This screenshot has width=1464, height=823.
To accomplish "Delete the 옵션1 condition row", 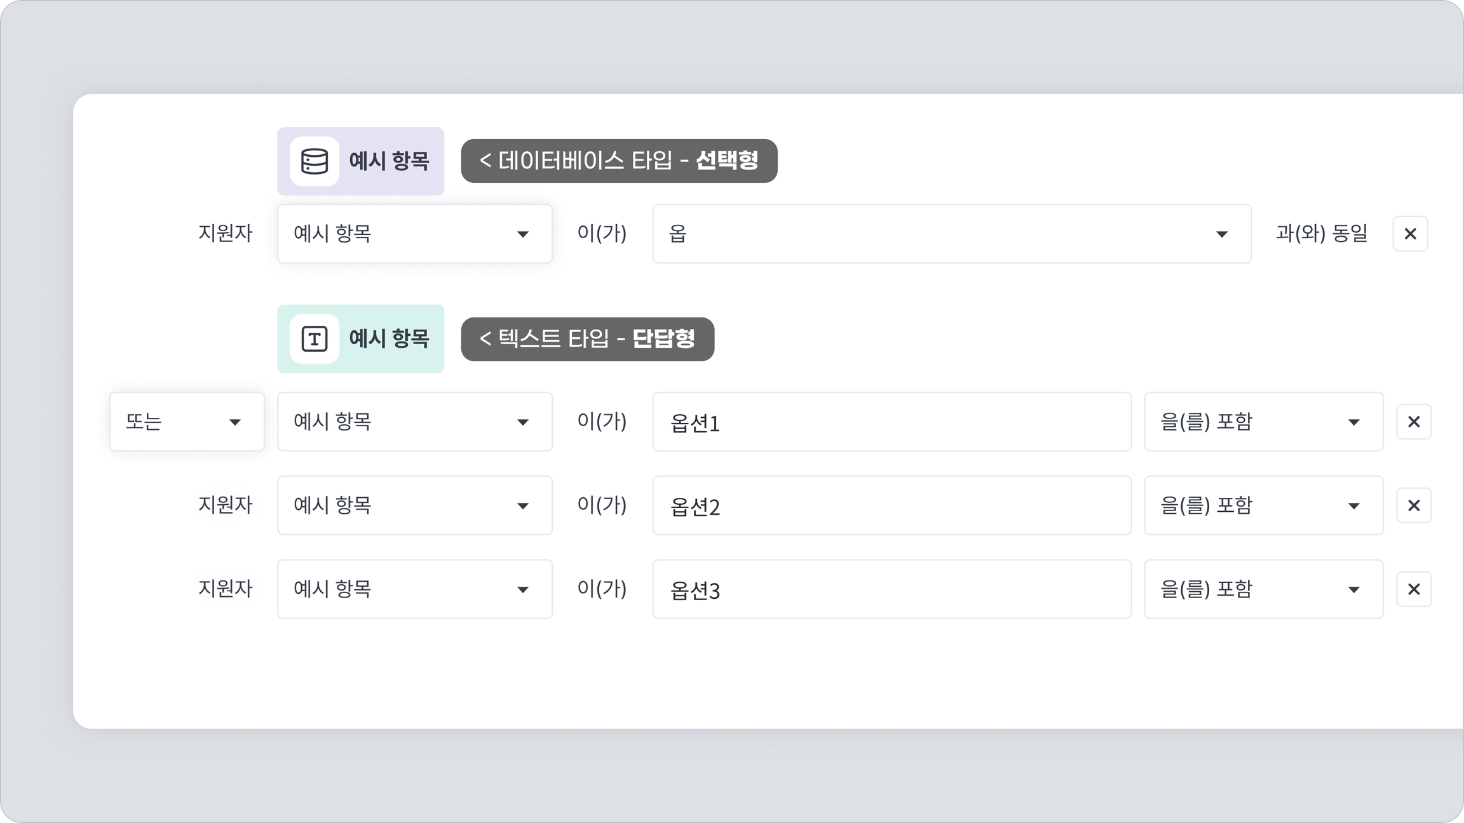I will click(1414, 422).
